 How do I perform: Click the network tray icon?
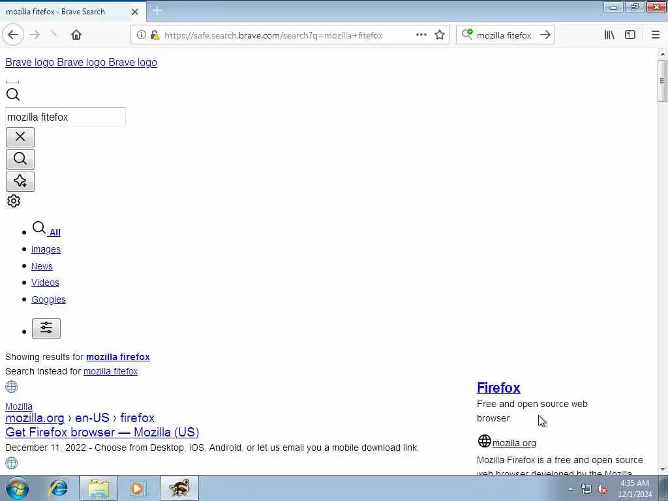click(586, 489)
